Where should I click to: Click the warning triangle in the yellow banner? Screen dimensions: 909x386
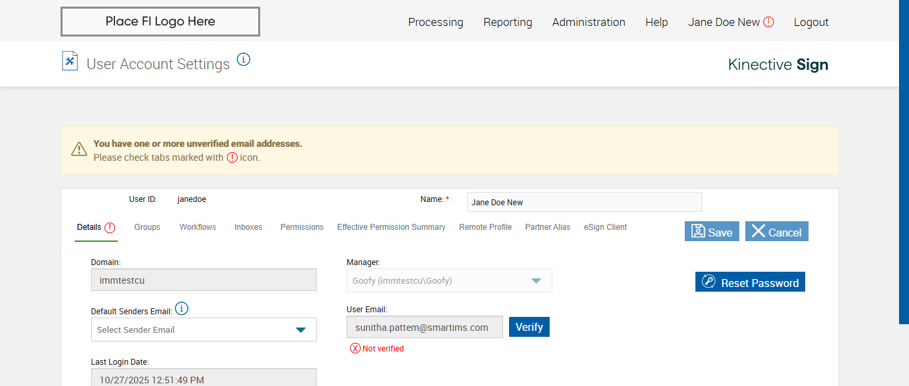pyautogui.click(x=79, y=149)
